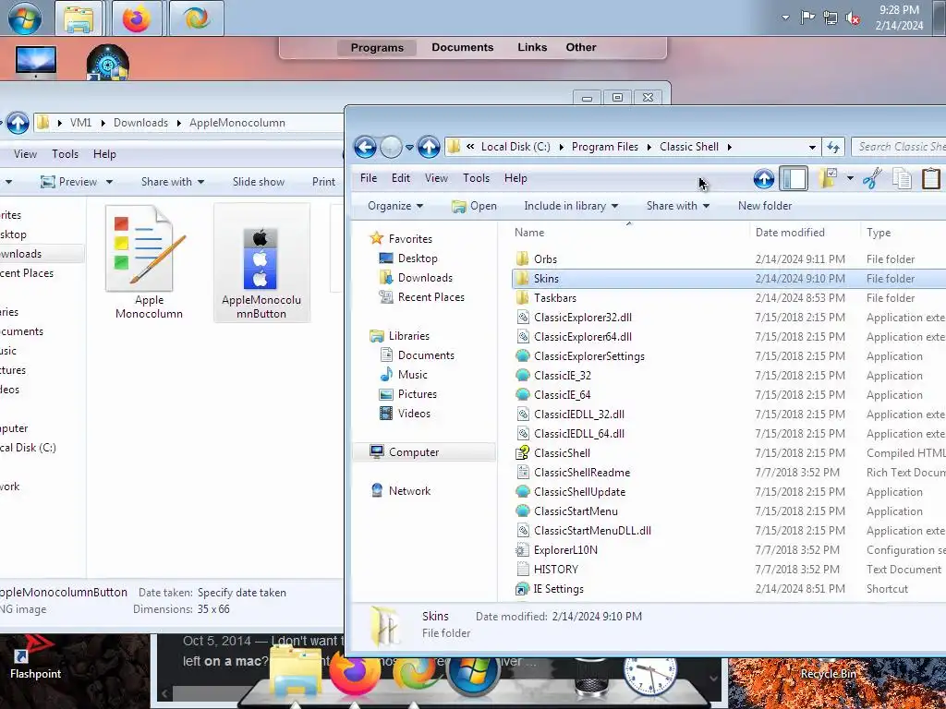Open the properties toolbar icon dropdown arrow
This screenshot has width=946, height=709.
click(850, 178)
